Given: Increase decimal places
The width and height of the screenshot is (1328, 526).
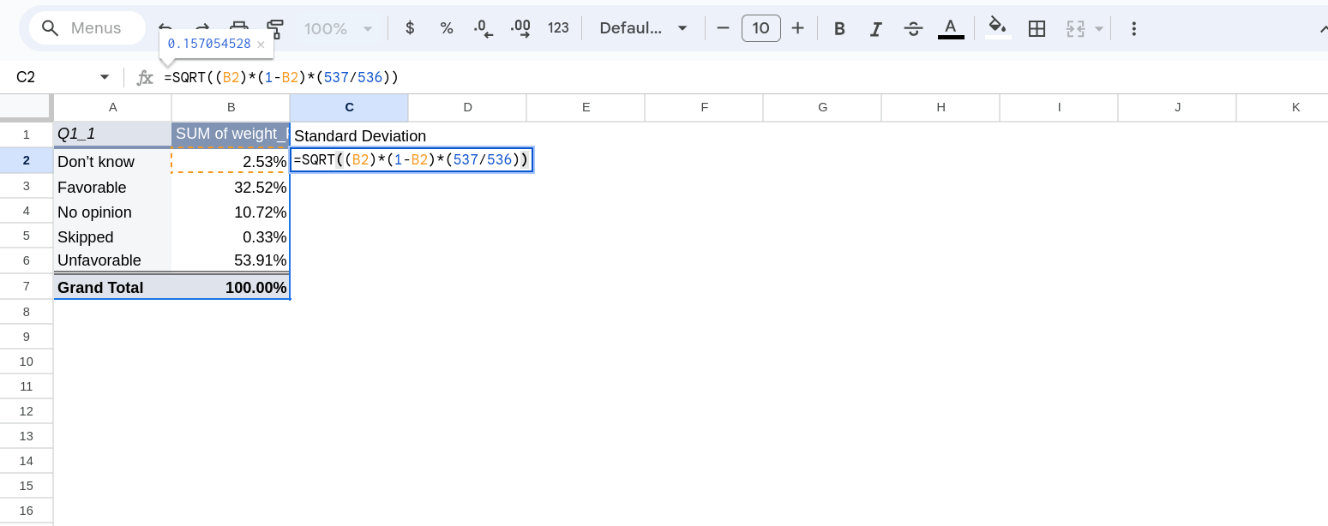Looking at the screenshot, I should coord(520,28).
